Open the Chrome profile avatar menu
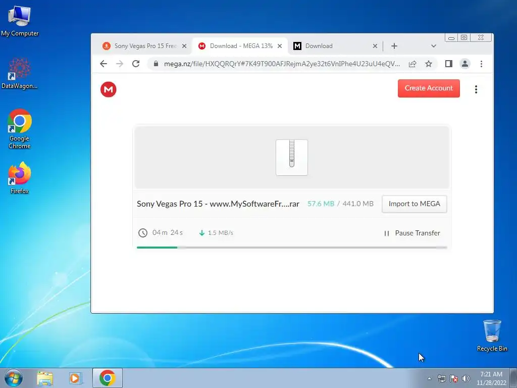 tap(465, 64)
